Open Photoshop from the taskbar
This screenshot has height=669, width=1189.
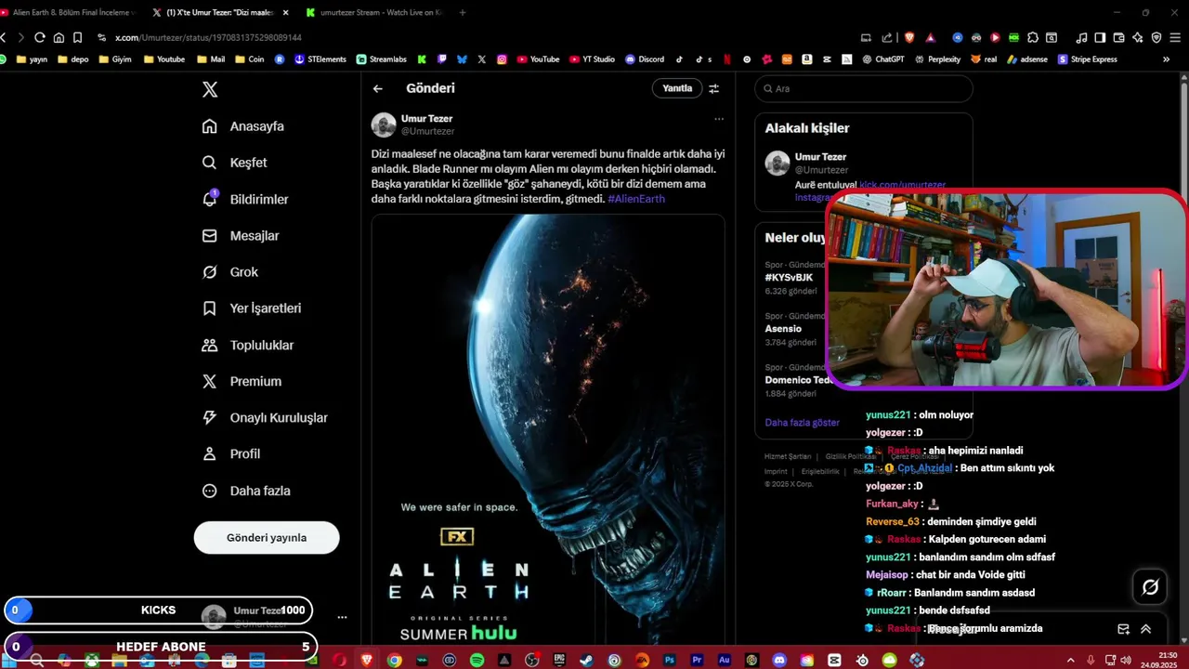pos(669,660)
